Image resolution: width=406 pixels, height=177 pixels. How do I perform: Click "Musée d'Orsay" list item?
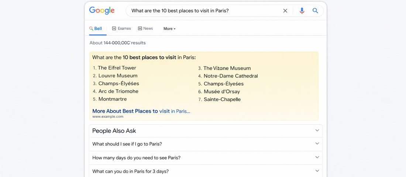click(x=222, y=91)
